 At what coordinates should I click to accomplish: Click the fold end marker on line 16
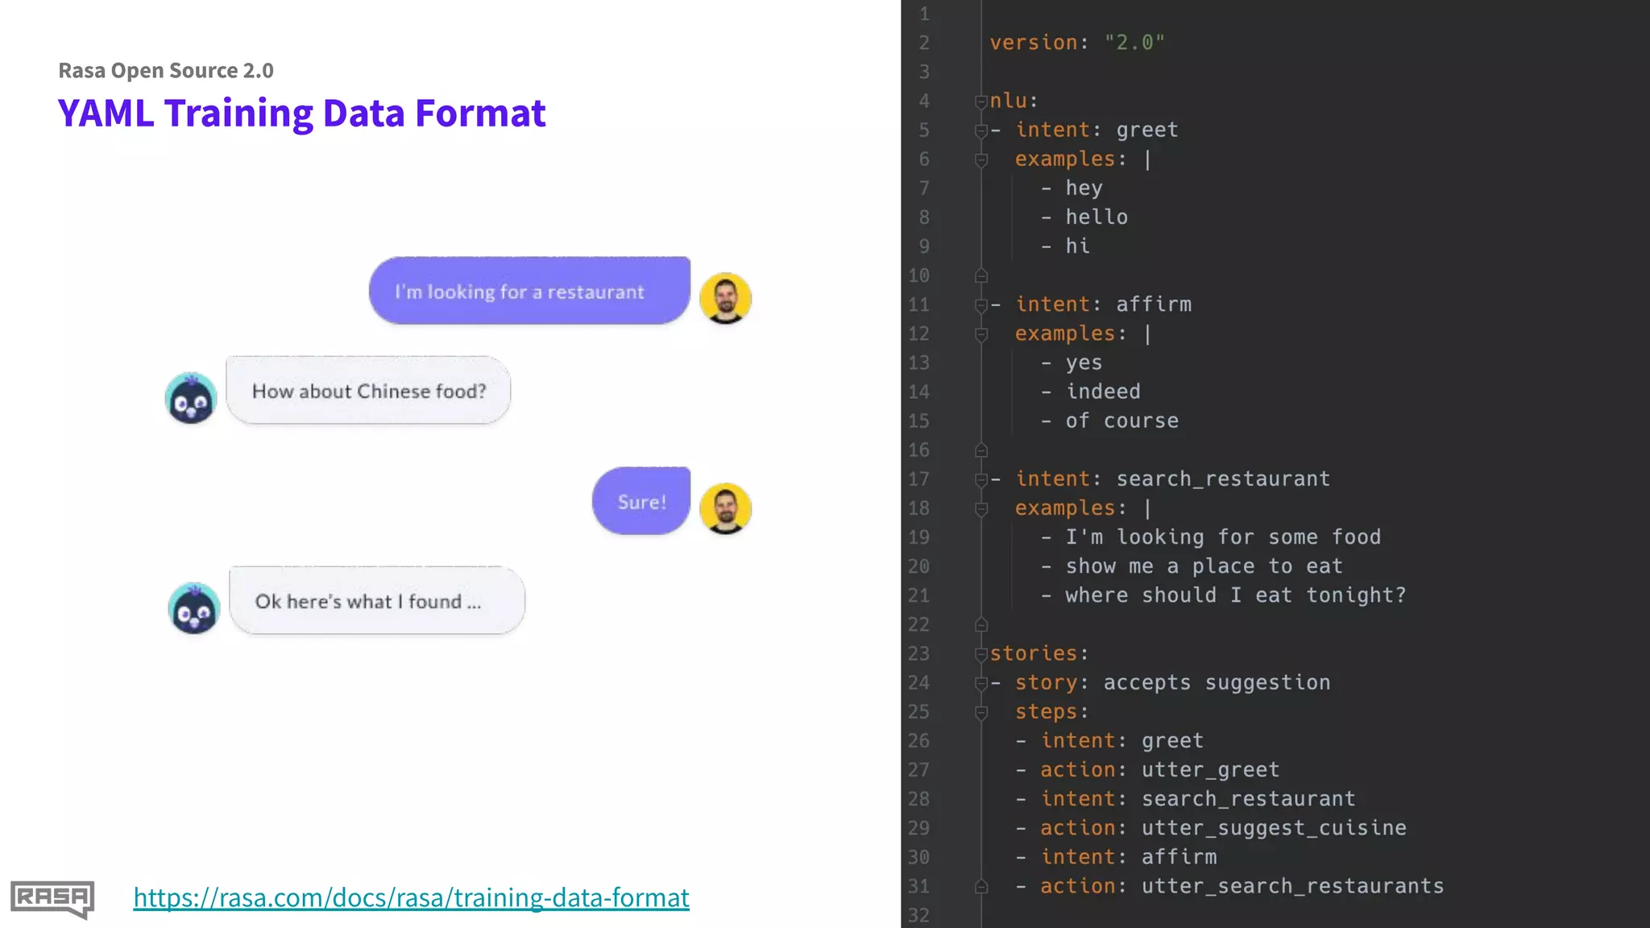980,449
